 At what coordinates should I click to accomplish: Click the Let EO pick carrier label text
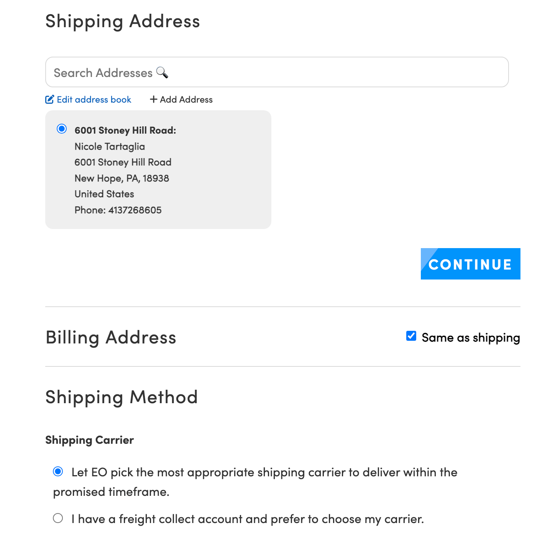pyautogui.click(x=264, y=472)
